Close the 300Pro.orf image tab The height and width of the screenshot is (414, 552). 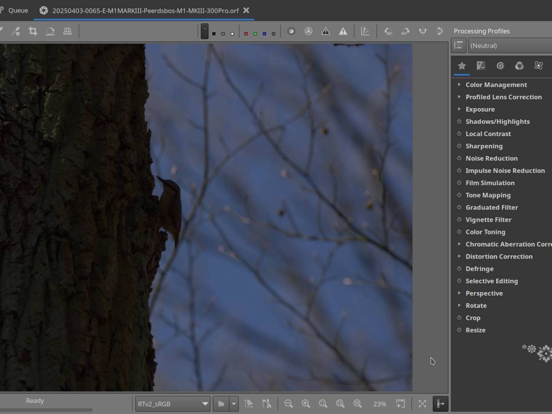247,10
